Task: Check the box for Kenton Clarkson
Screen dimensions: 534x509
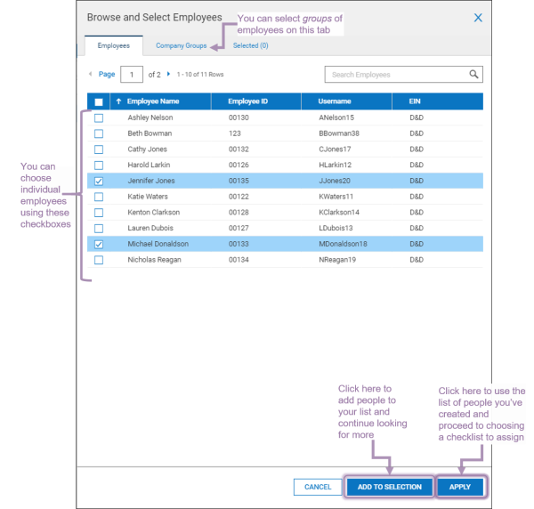Action: pos(99,213)
